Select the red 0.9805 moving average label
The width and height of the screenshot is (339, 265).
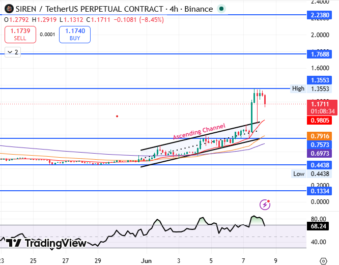tap(319, 121)
